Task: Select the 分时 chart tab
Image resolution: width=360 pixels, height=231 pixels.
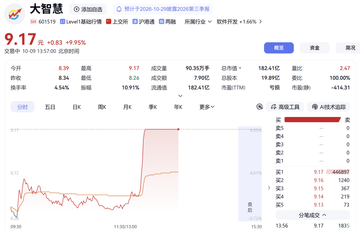Action: pos(23,107)
